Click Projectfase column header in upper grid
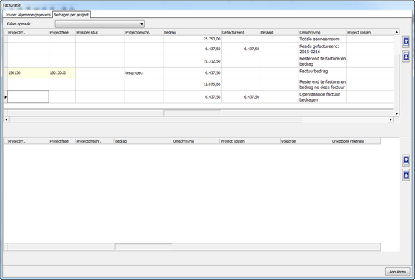Screen dimensions: 415x280 62,32
